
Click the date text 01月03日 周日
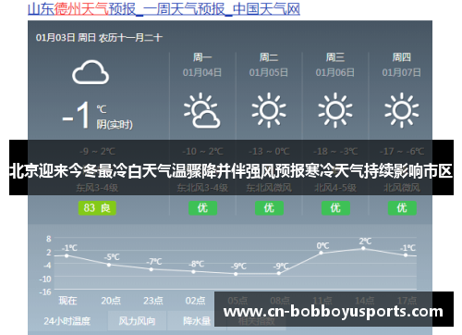(x=67, y=38)
